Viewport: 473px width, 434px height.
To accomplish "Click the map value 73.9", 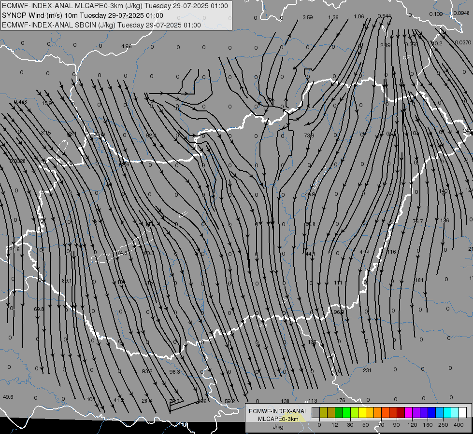I will click(309, 136).
